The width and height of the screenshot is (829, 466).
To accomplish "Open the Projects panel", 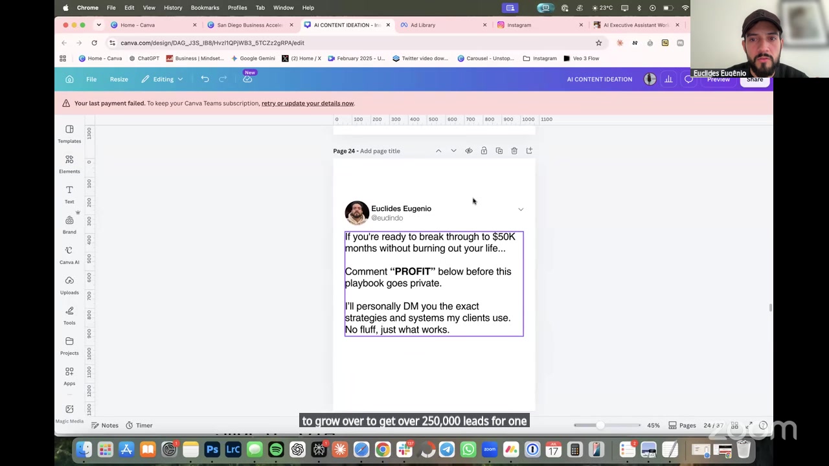I will [x=69, y=346].
